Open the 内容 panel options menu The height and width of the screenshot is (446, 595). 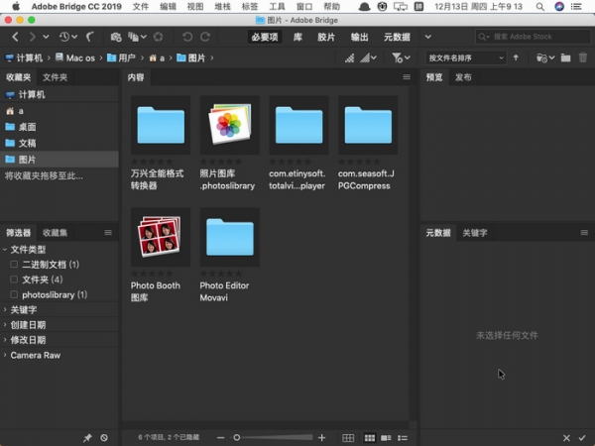pyautogui.click(x=407, y=77)
